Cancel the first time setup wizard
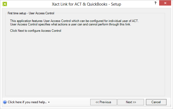This screenshot has height=109, width=173. click(156, 102)
